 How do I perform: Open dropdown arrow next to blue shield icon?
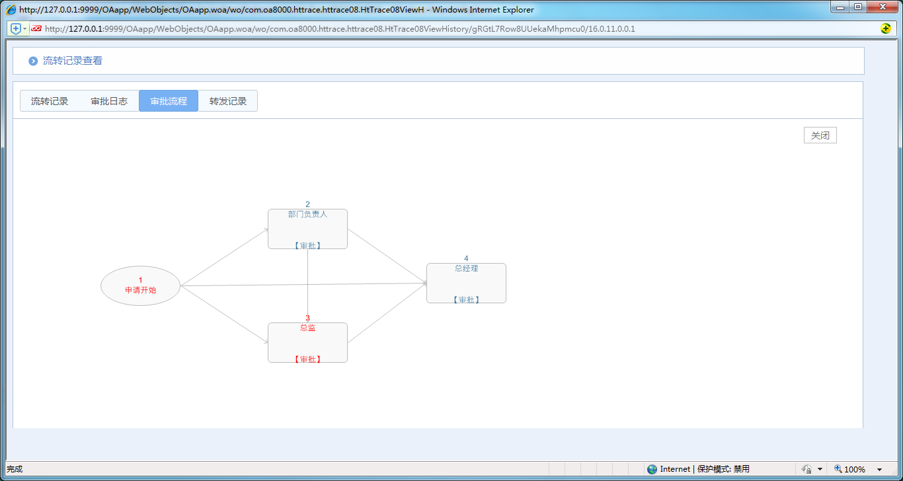pos(25,28)
